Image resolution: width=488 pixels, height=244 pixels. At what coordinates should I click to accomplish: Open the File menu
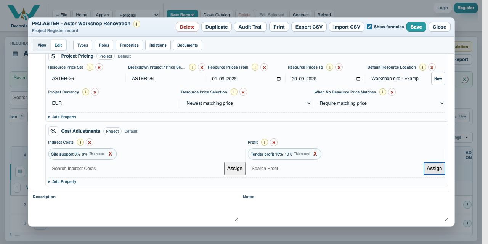point(61,15)
